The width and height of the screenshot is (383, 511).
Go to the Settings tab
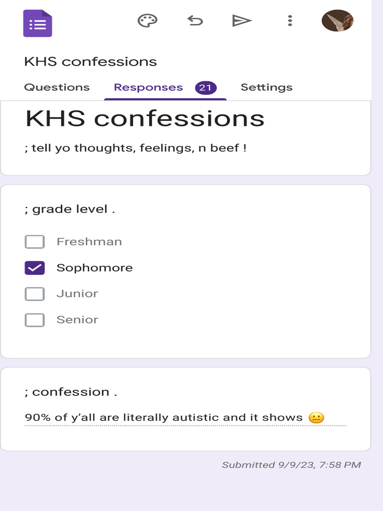pyautogui.click(x=266, y=87)
